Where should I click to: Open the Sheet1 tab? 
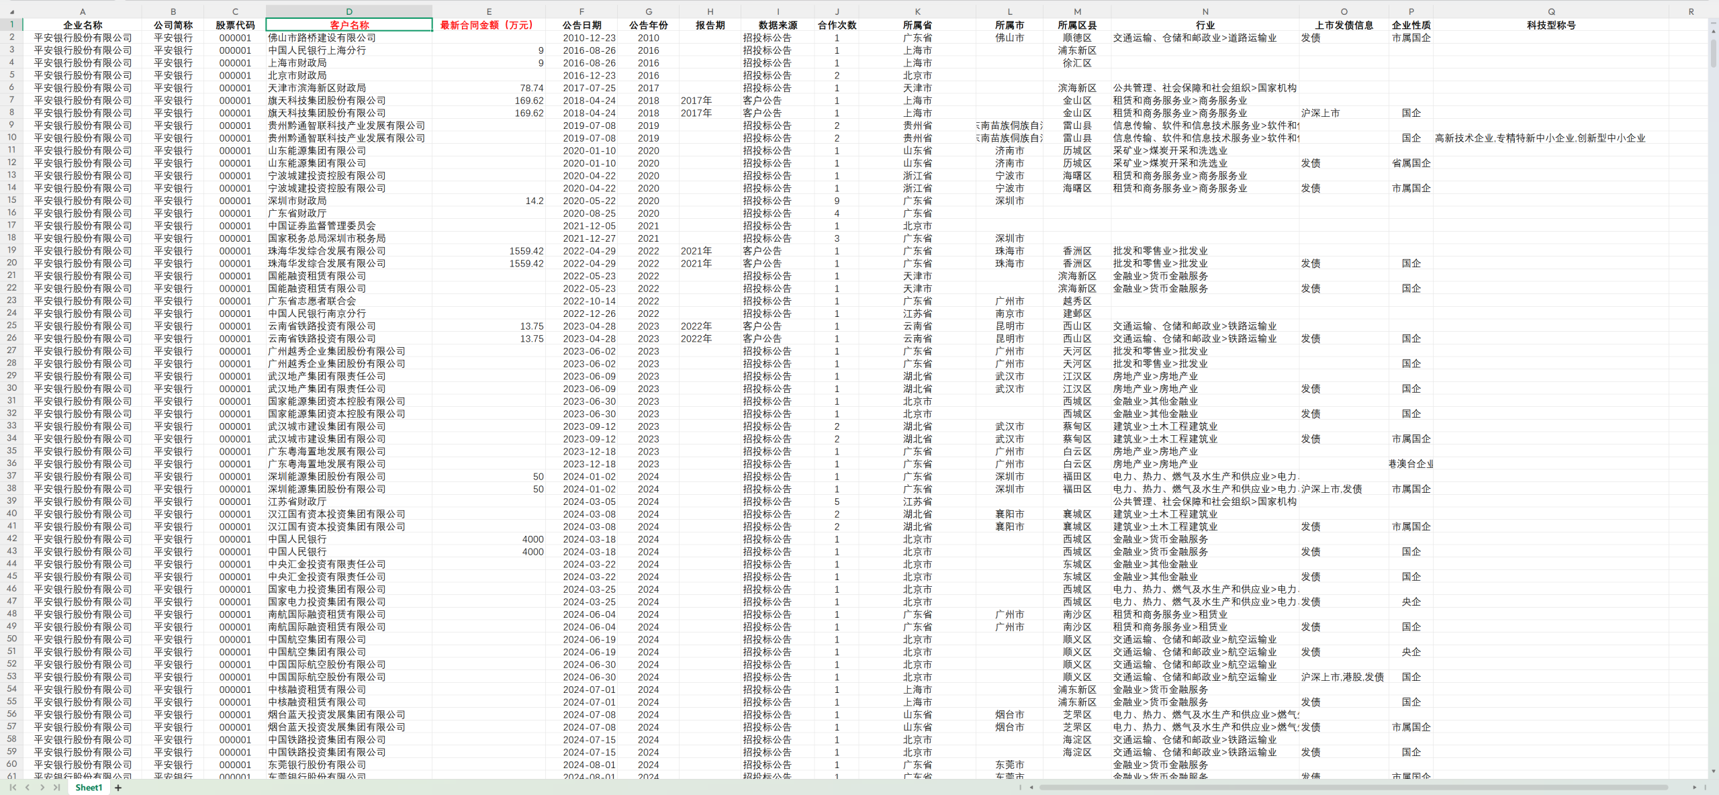coord(89,788)
